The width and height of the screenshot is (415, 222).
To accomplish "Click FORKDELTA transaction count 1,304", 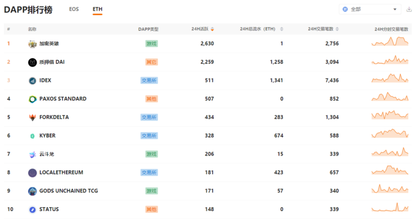I will [x=332, y=117].
